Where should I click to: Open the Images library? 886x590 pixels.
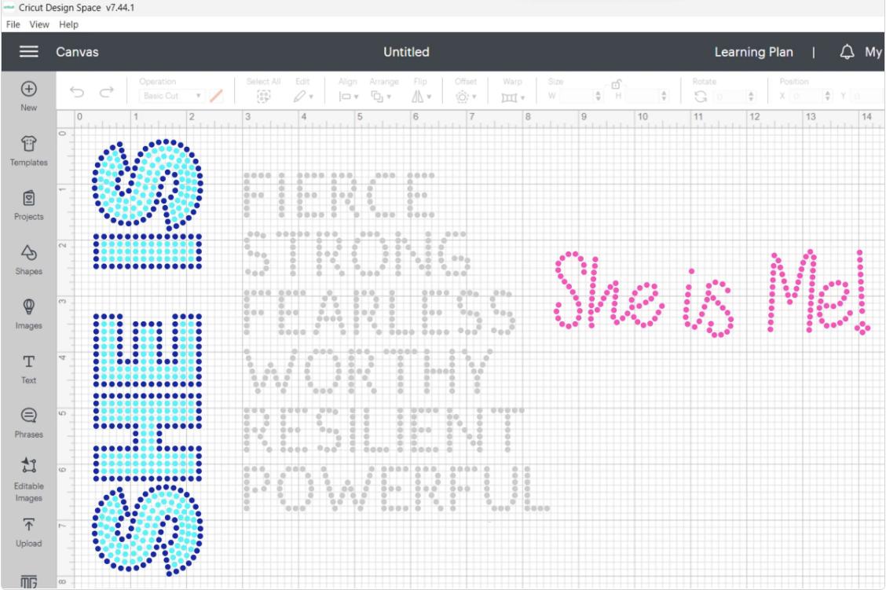29,314
